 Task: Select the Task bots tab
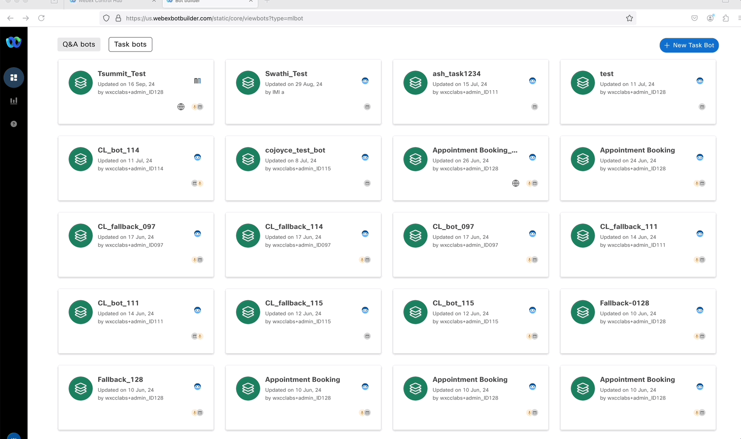130,44
